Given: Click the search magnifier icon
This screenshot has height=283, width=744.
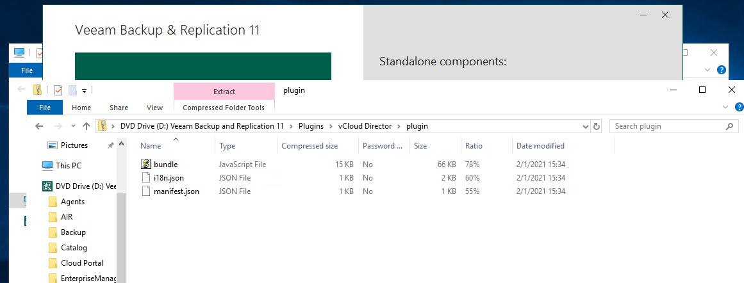Looking at the screenshot, I should pyautogui.click(x=730, y=127).
